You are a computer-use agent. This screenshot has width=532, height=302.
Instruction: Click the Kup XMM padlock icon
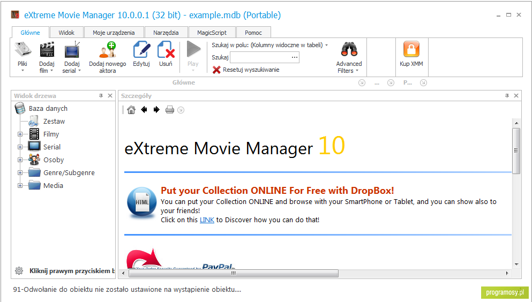(411, 49)
